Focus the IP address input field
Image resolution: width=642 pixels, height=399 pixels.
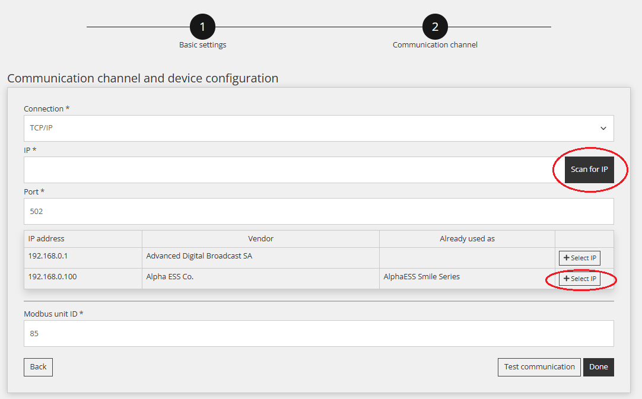(x=294, y=170)
